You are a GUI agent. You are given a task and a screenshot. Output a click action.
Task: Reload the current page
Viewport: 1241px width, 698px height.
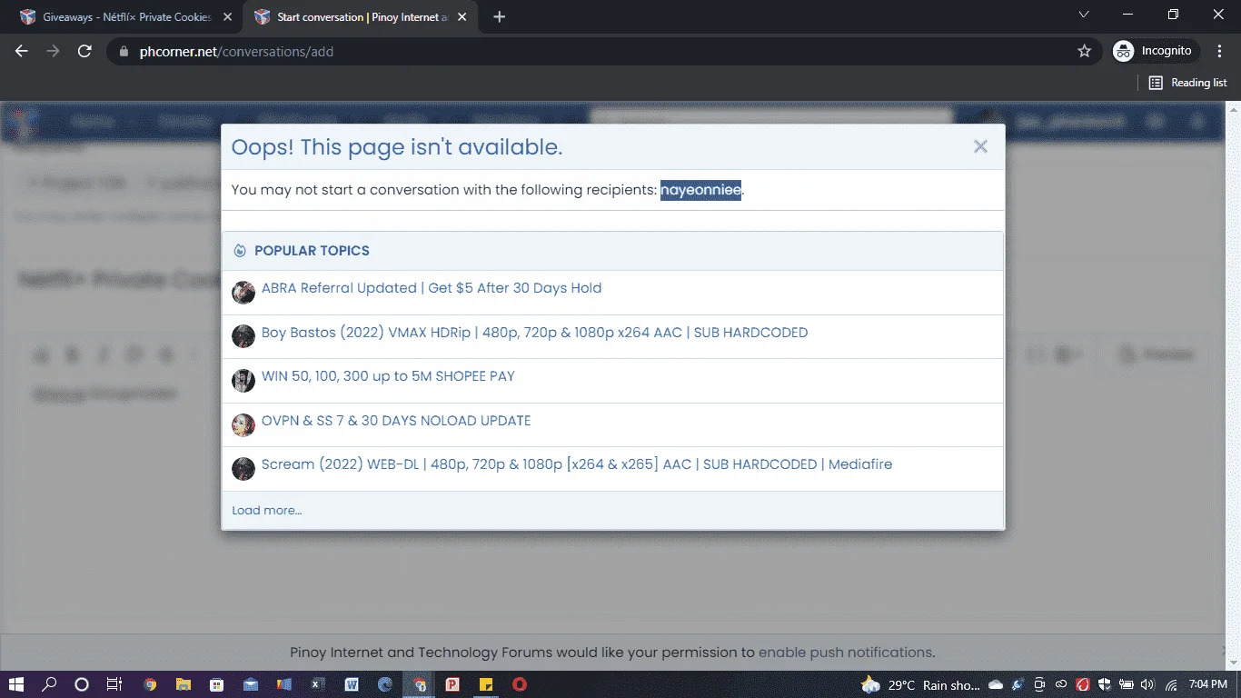(x=84, y=51)
